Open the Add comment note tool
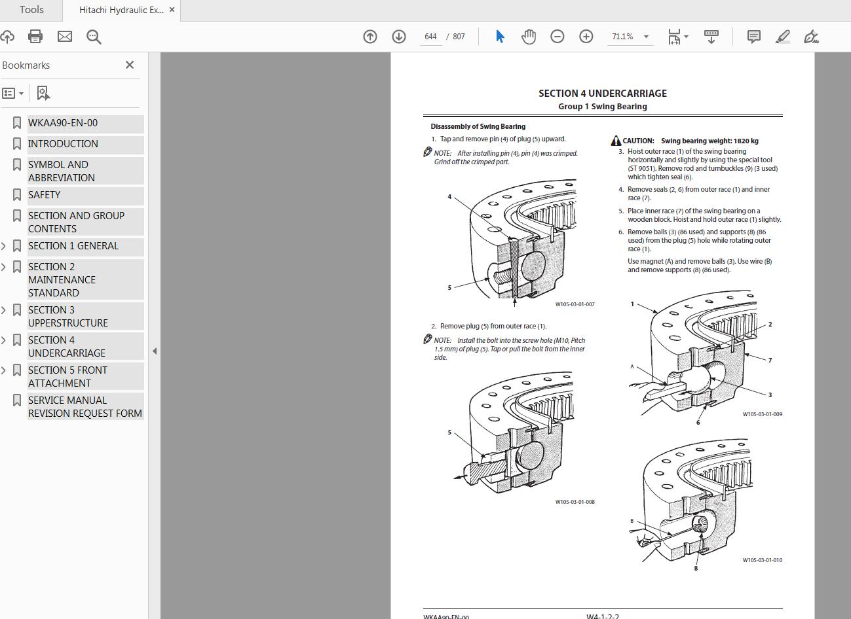Viewport: 851px width, 619px height. [754, 37]
